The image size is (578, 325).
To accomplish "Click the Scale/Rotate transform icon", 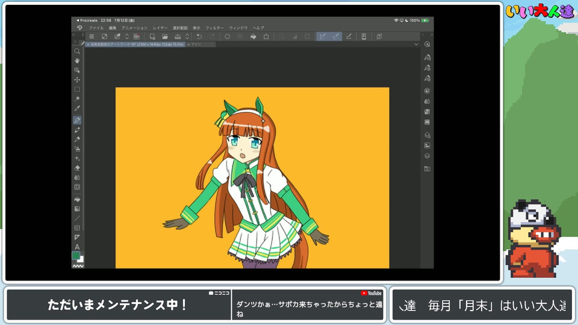I will pos(266,37).
